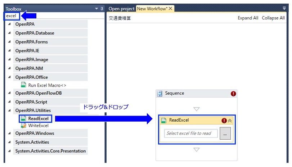This screenshot has width=292, height=167.
Task: Select the OpenRPA.NM category header
Action: point(50,68)
